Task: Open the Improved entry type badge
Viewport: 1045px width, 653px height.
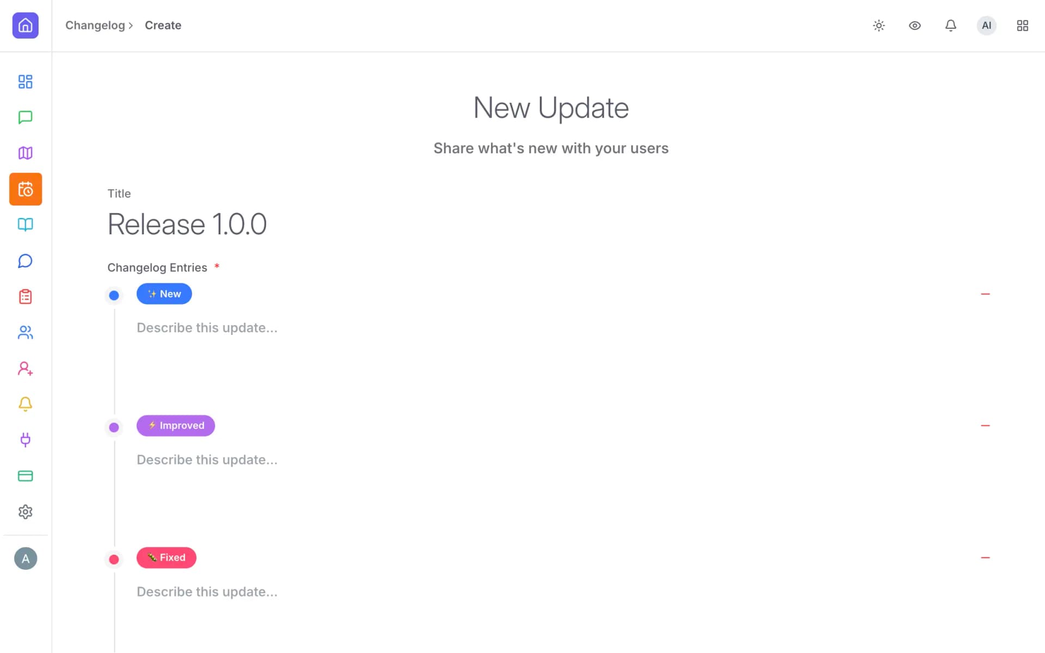Action: (175, 425)
